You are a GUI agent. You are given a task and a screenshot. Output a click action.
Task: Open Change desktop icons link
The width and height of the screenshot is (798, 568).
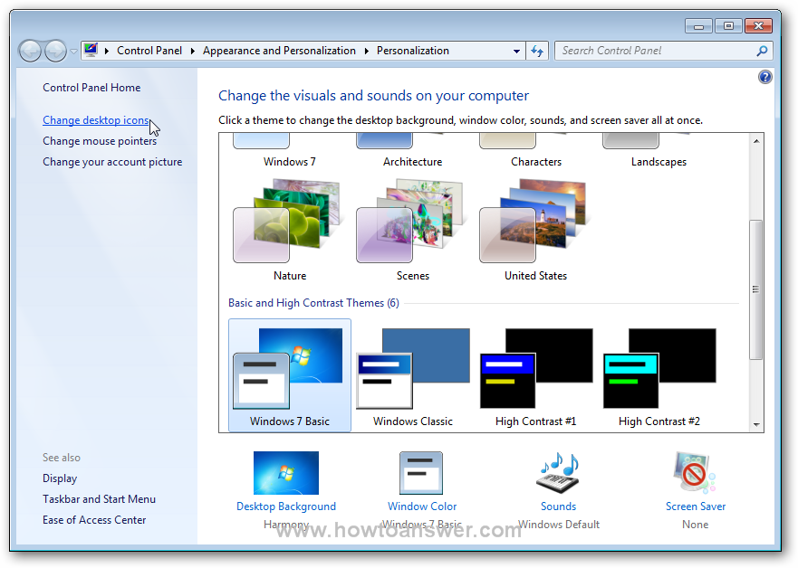click(x=95, y=119)
